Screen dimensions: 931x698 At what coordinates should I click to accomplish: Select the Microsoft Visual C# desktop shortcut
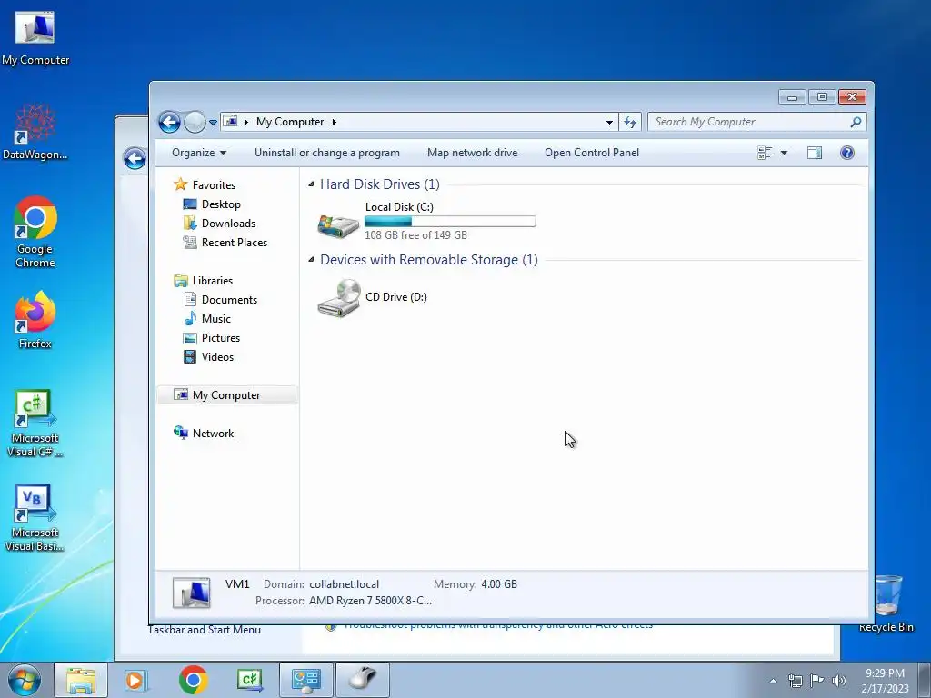(35, 424)
